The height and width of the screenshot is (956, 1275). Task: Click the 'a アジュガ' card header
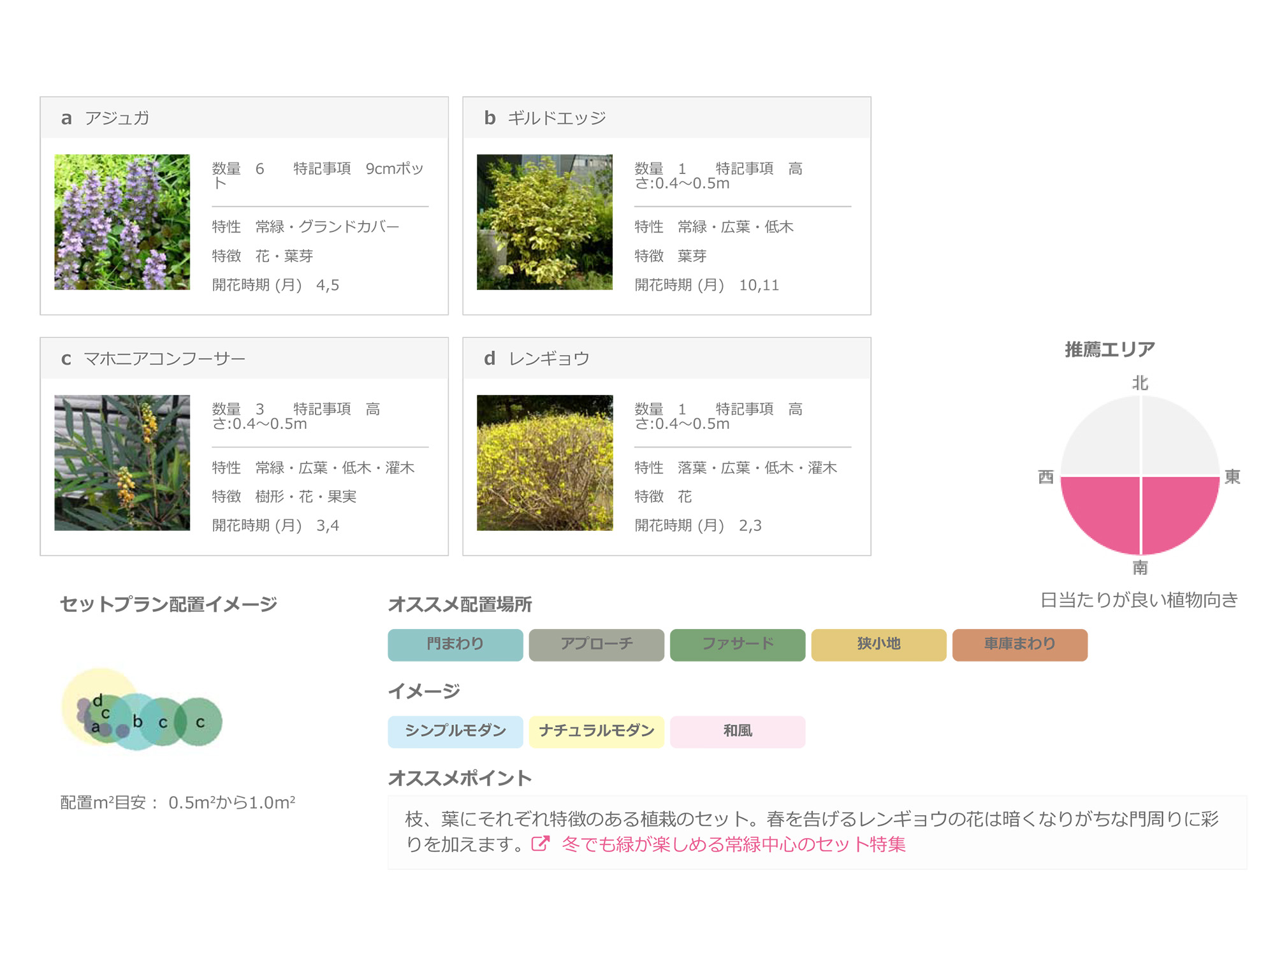tap(244, 118)
